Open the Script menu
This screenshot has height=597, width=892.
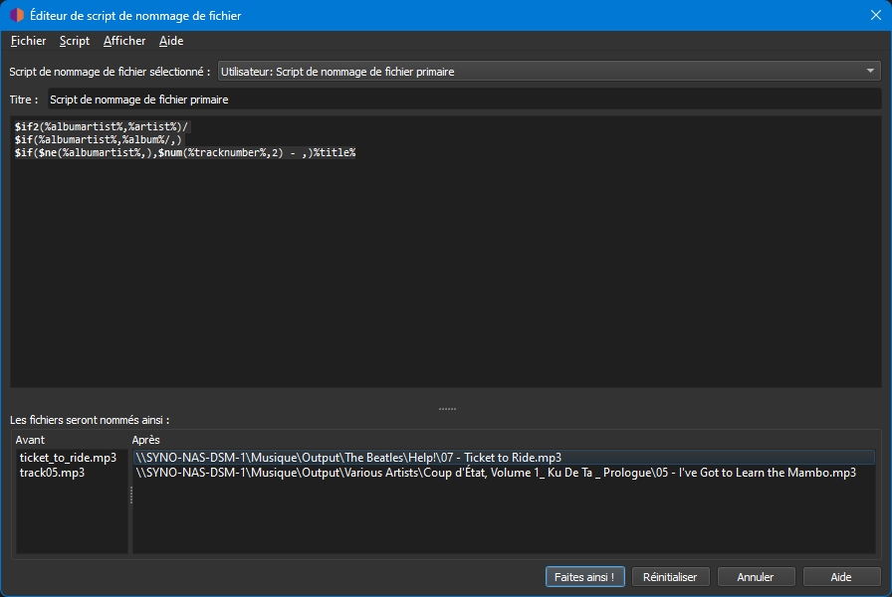coord(75,41)
